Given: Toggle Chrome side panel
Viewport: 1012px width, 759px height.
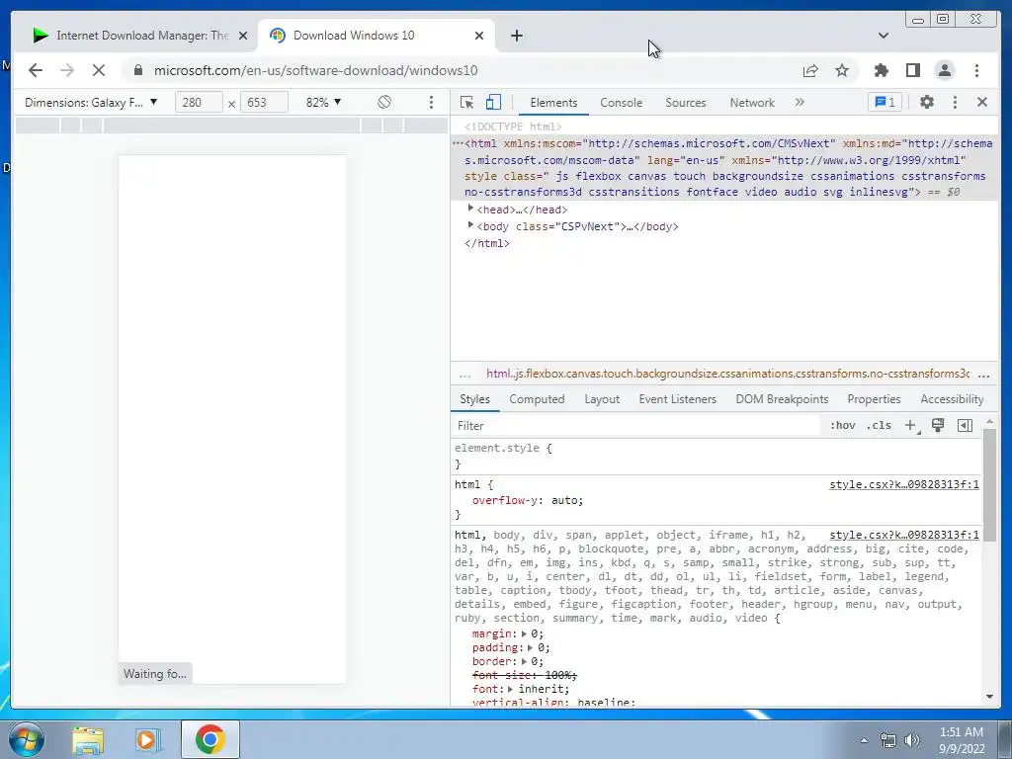Looking at the screenshot, I should (912, 70).
